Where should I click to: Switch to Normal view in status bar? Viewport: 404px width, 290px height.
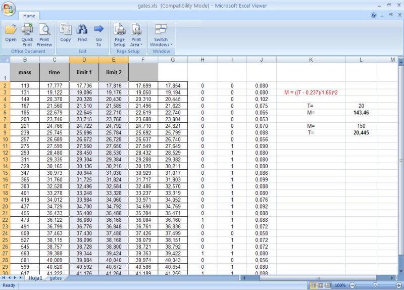pyautogui.click(x=313, y=285)
